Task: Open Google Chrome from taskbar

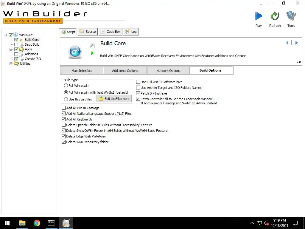Action: coord(37,223)
